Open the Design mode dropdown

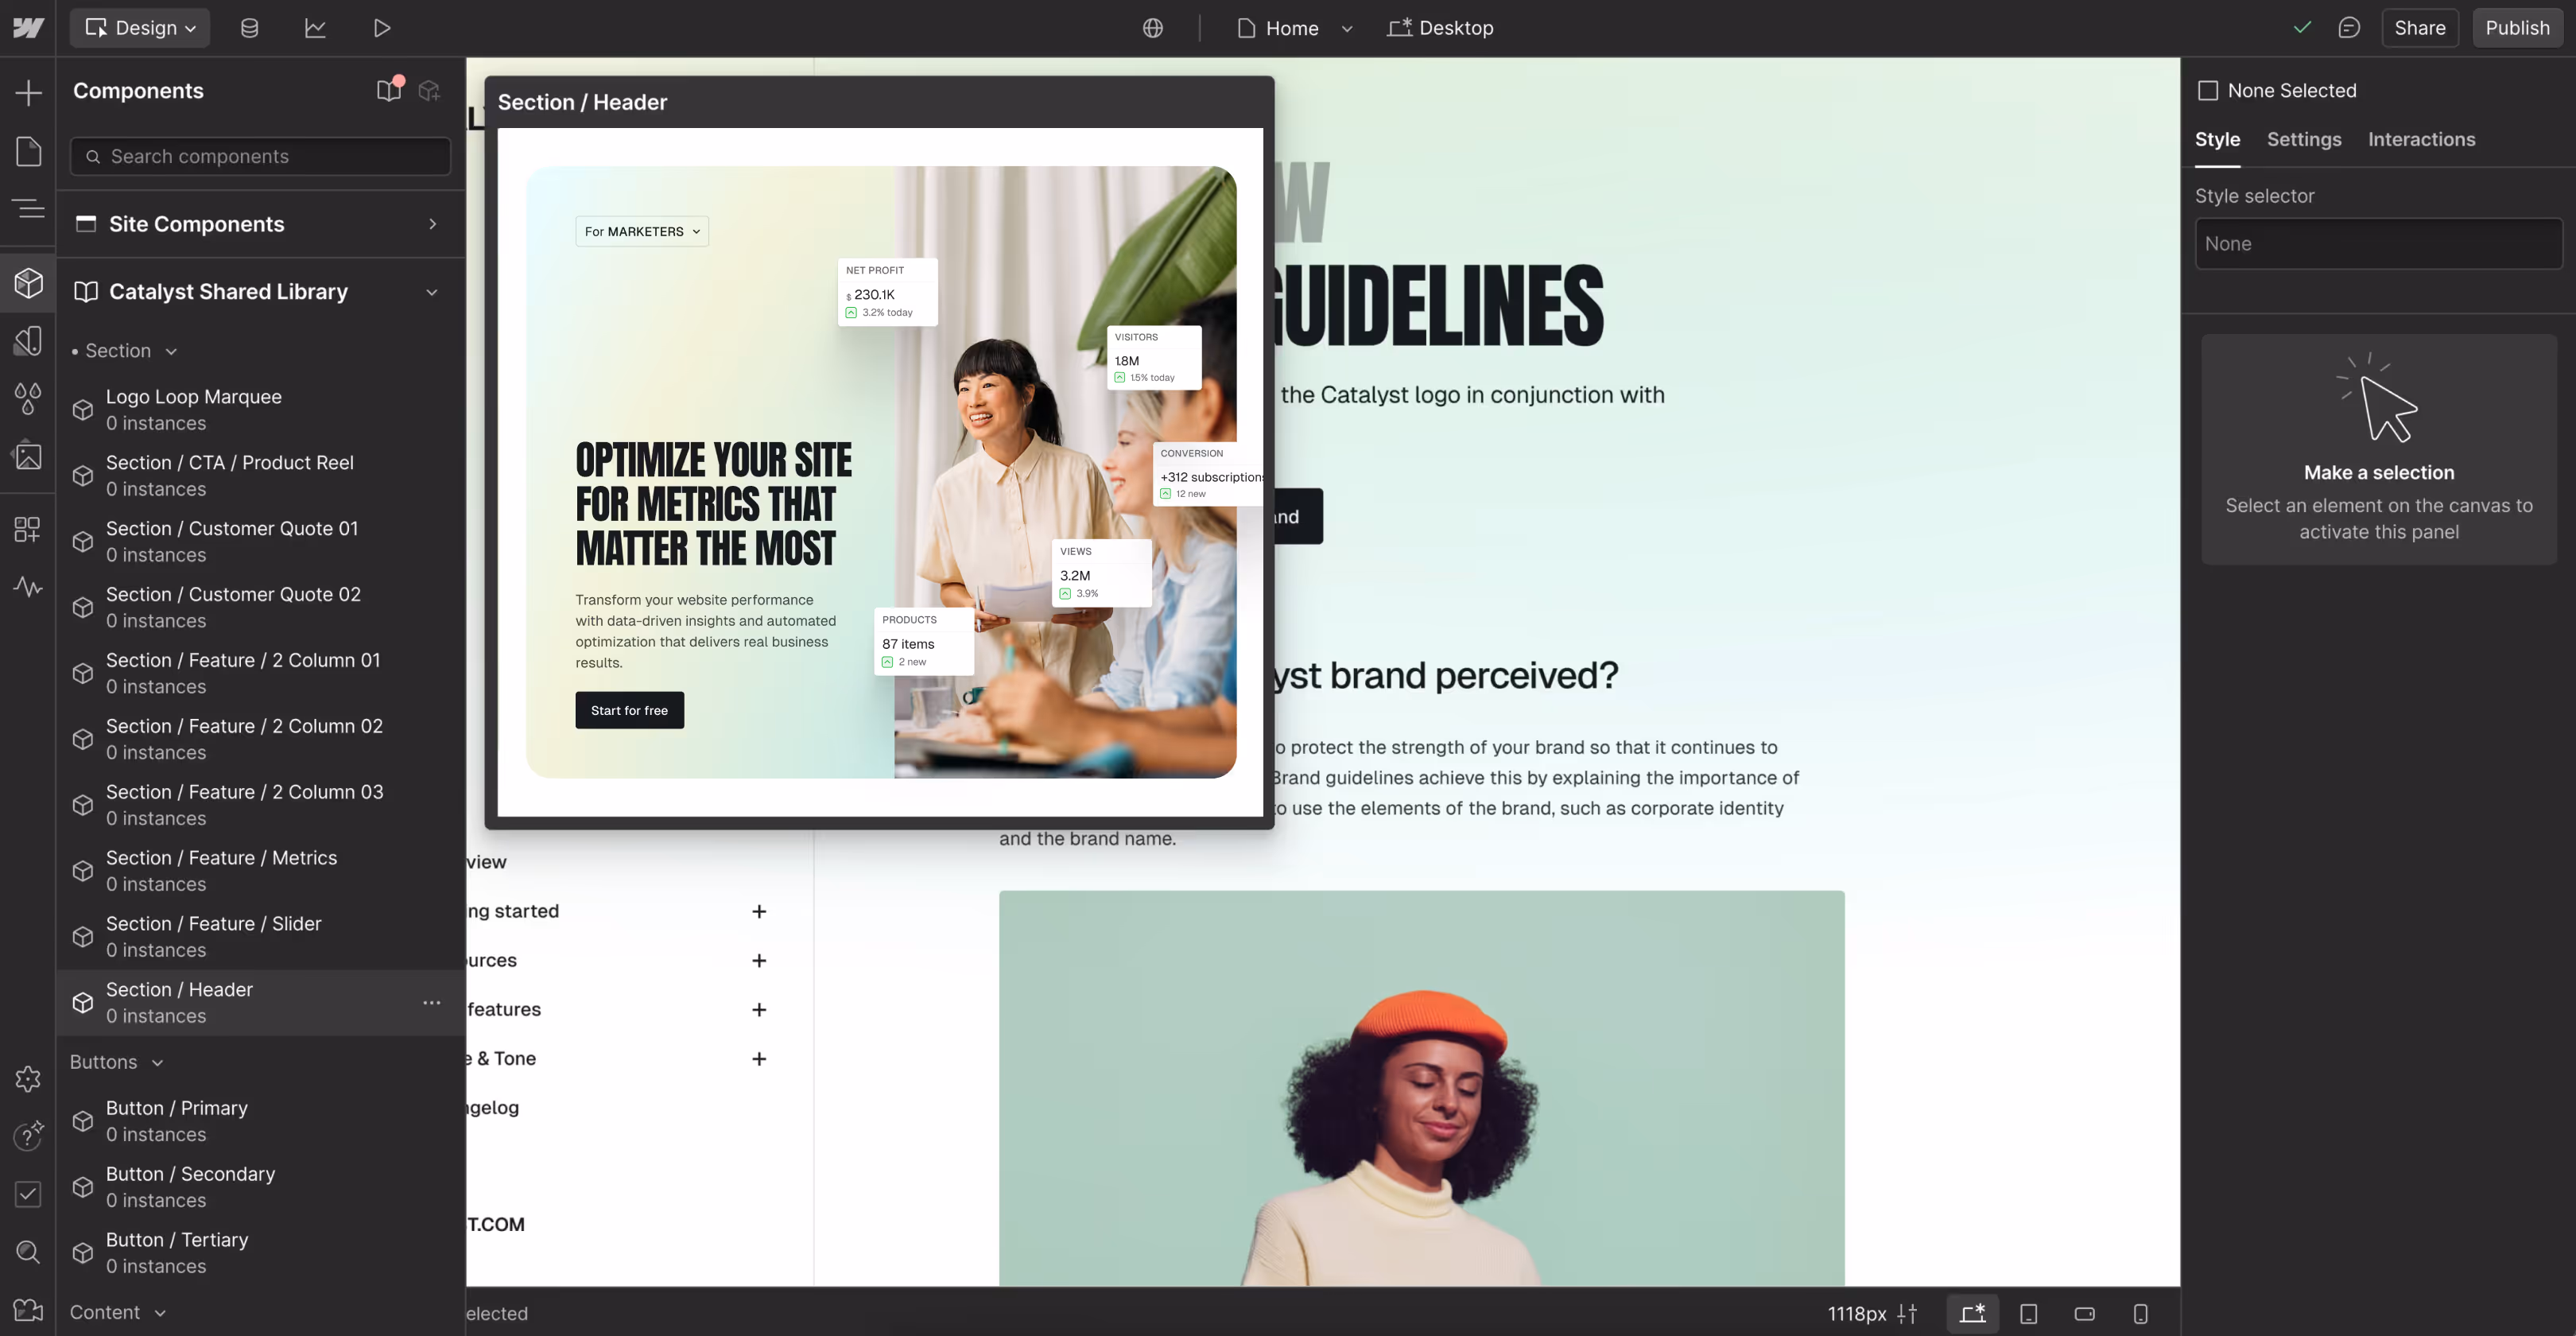click(x=140, y=28)
